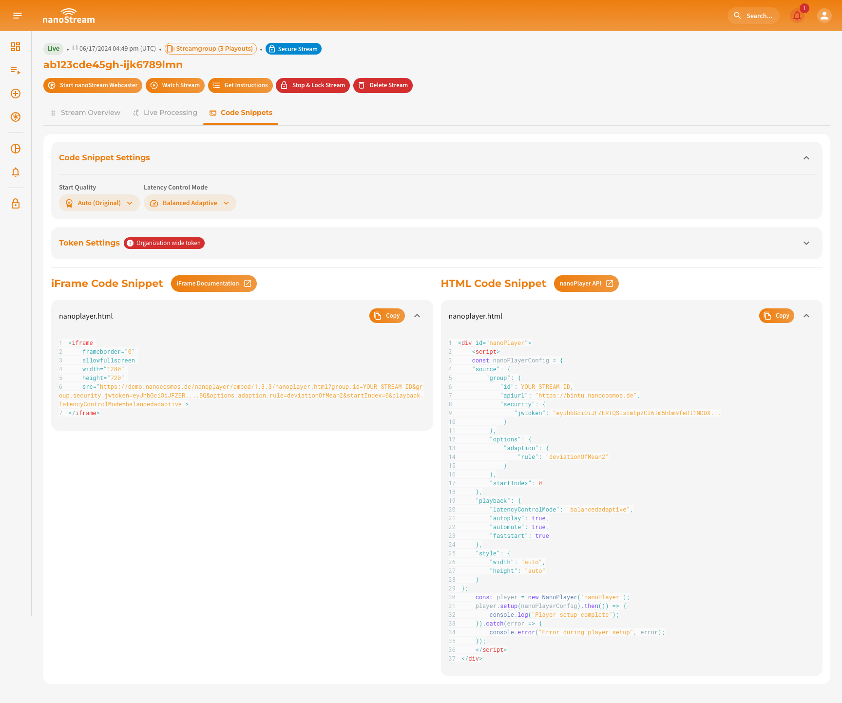The width and height of the screenshot is (842, 703).
Task: Click the nanoStream logo
Action: (69, 16)
